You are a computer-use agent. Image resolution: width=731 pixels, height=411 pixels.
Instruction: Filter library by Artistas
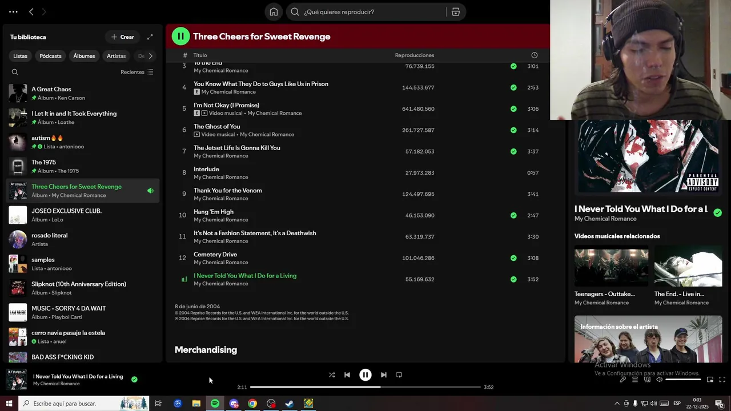117,56
